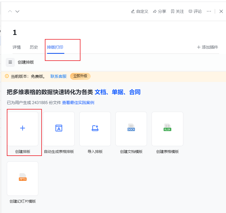Select the 排版打印 tab
226x213 pixels.
tap(55, 47)
